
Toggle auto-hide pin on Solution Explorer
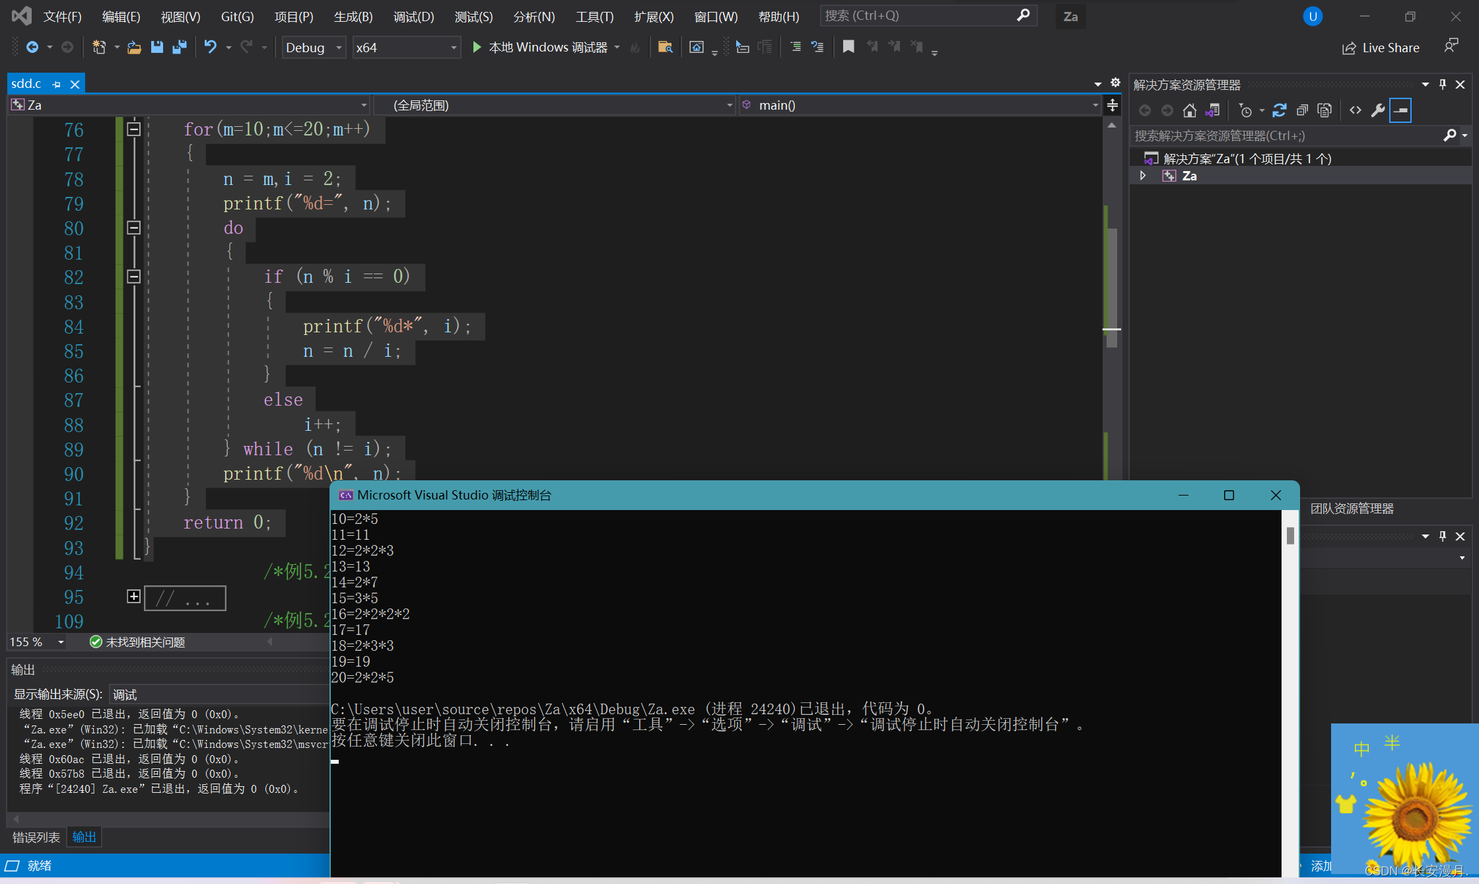pyautogui.click(x=1443, y=85)
